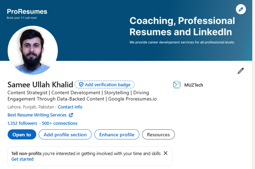View the 1,352 followers list

click(x=22, y=123)
